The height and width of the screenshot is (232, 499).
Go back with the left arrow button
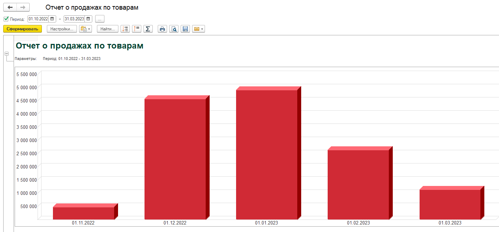click(x=10, y=7)
